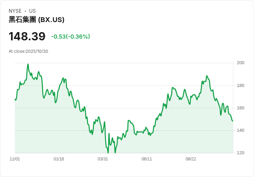Screen dimensions: 254x177
Task: Click the green -0.53(-0.36%) price change
Action: point(70,37)
